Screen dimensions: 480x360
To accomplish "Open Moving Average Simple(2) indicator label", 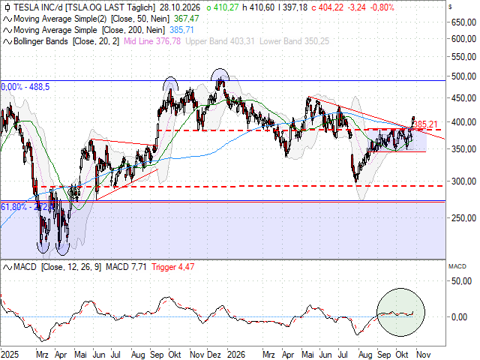I will click(x=60, y=19).
